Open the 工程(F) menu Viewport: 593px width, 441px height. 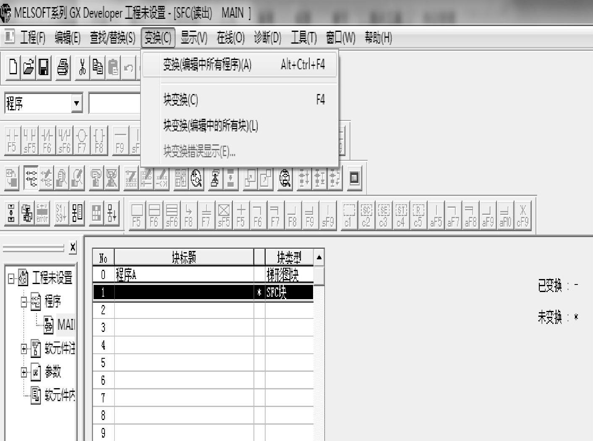(33, 38)
